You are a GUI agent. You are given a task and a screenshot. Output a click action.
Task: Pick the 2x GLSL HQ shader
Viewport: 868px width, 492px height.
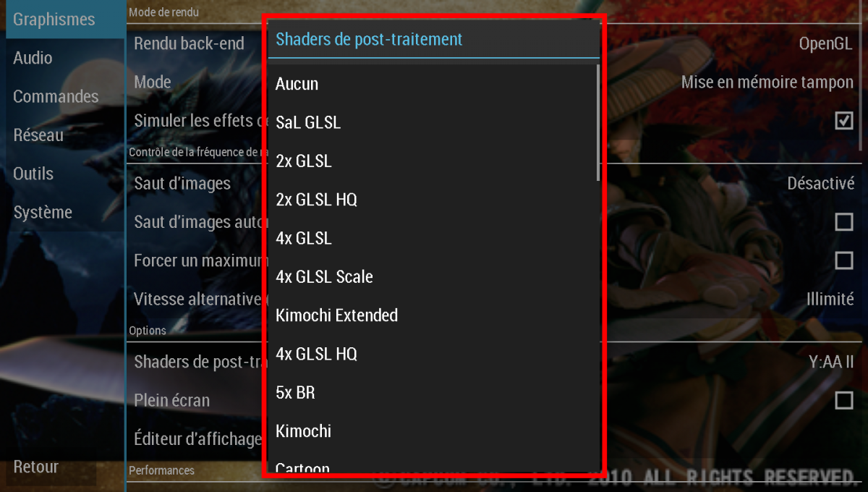(x=433, y=200)
